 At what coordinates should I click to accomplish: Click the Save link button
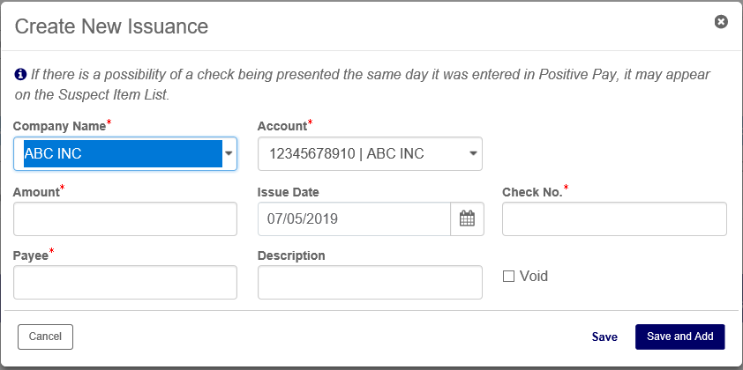(x=604, y=337)
